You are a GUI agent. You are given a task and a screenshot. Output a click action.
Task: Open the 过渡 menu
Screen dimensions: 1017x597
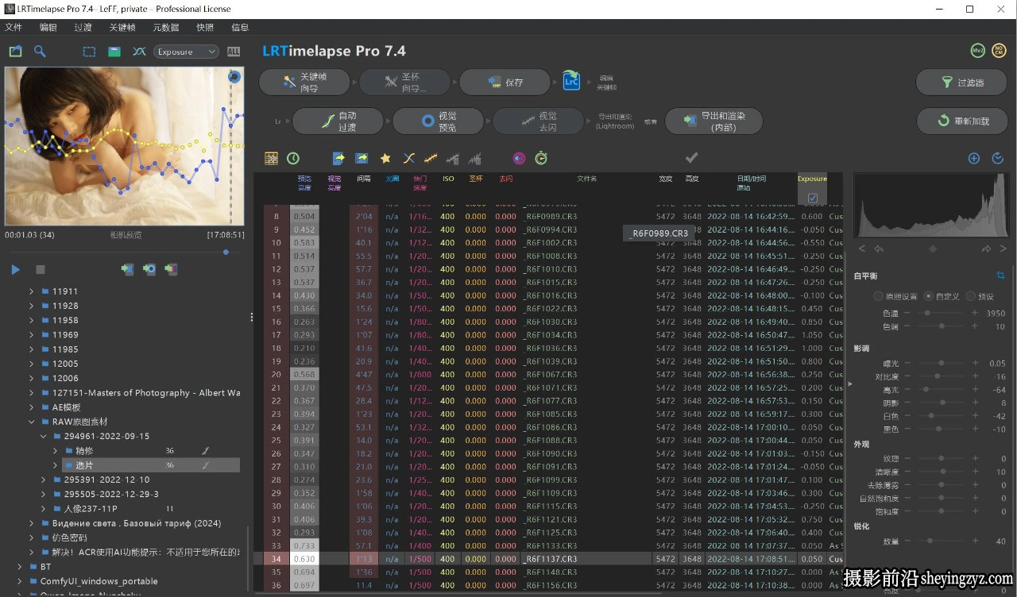pyautogui.click(x=83, y=27)
